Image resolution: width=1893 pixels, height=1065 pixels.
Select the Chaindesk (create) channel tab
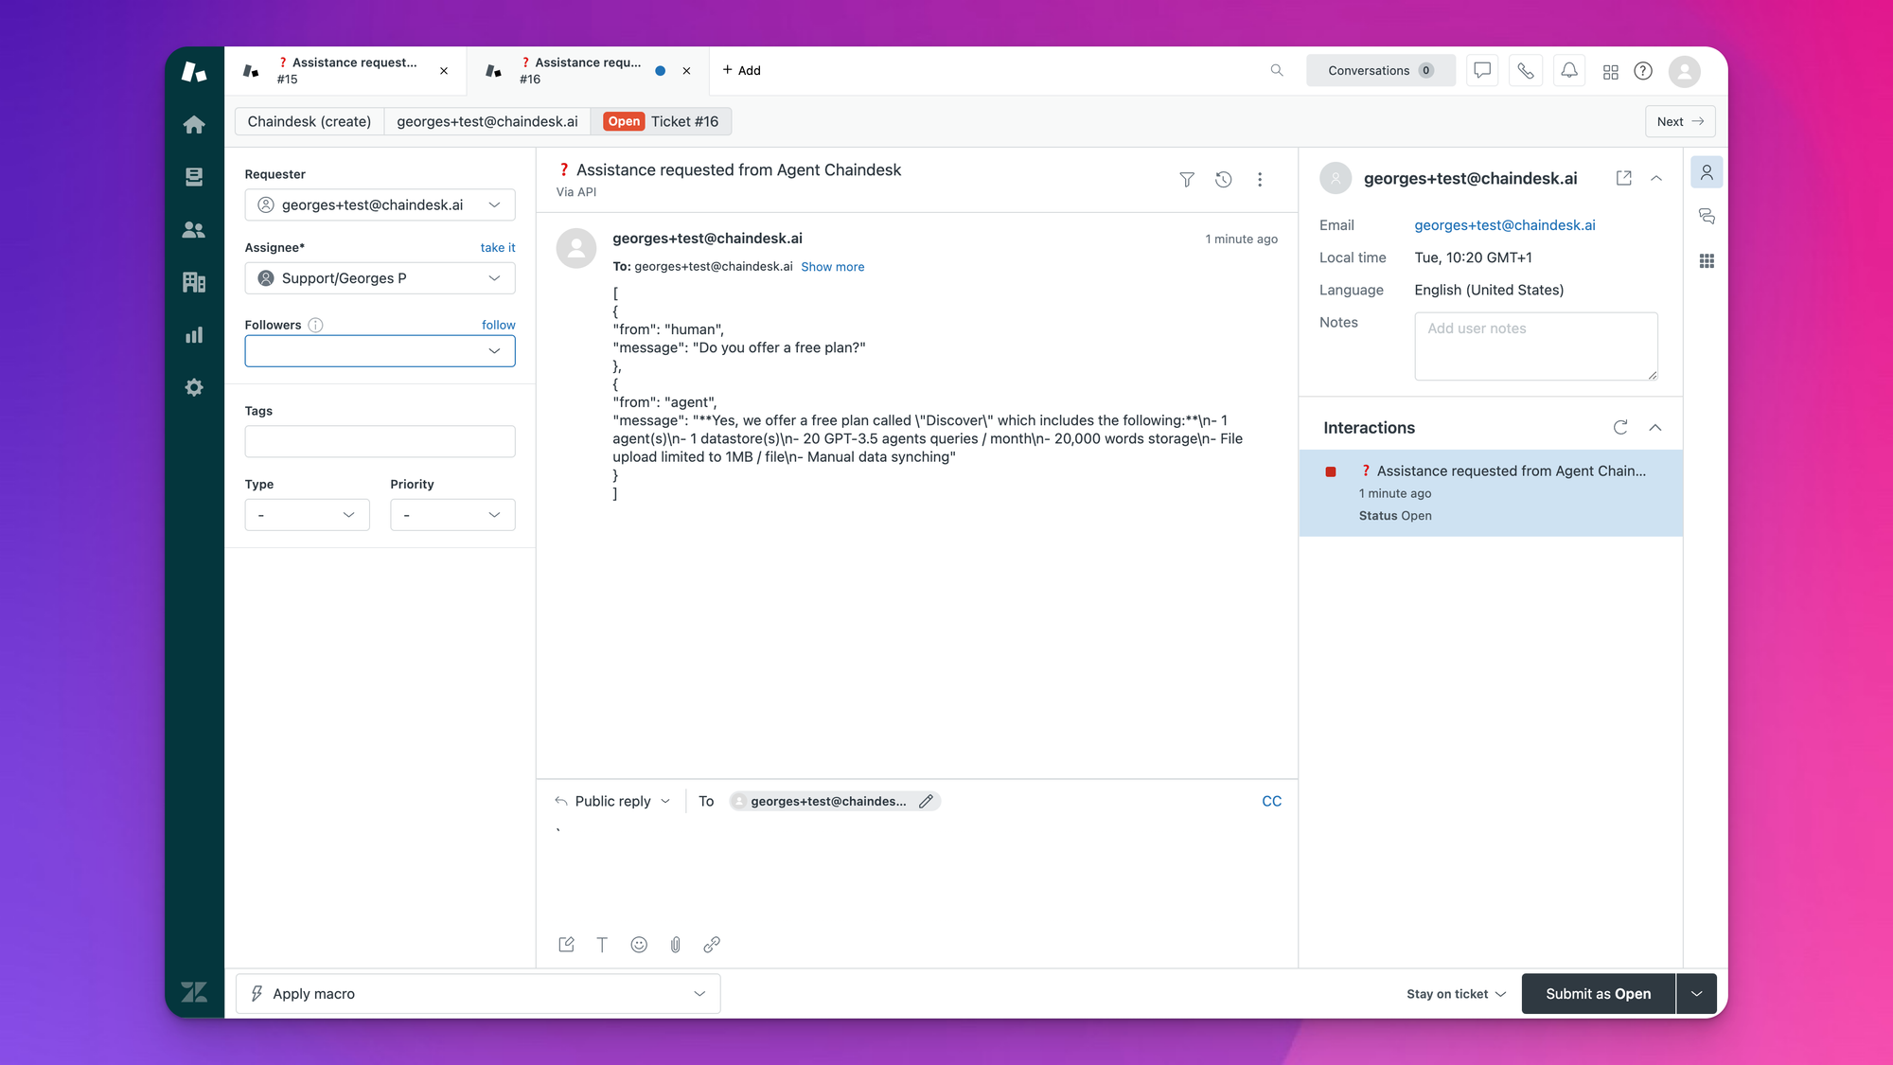point(310,121)
